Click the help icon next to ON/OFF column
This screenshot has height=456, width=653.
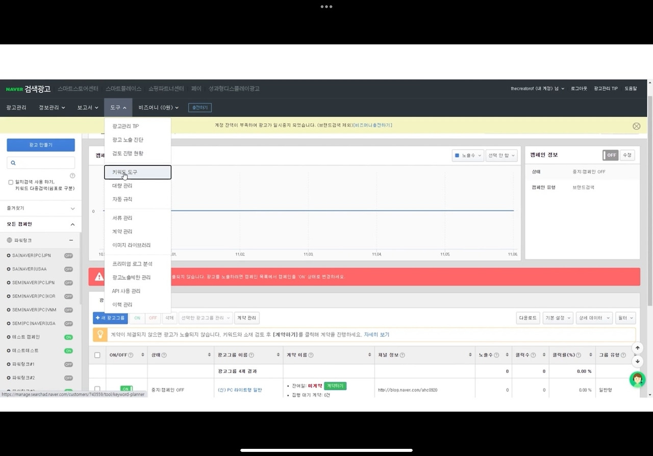tap(131, 355)
